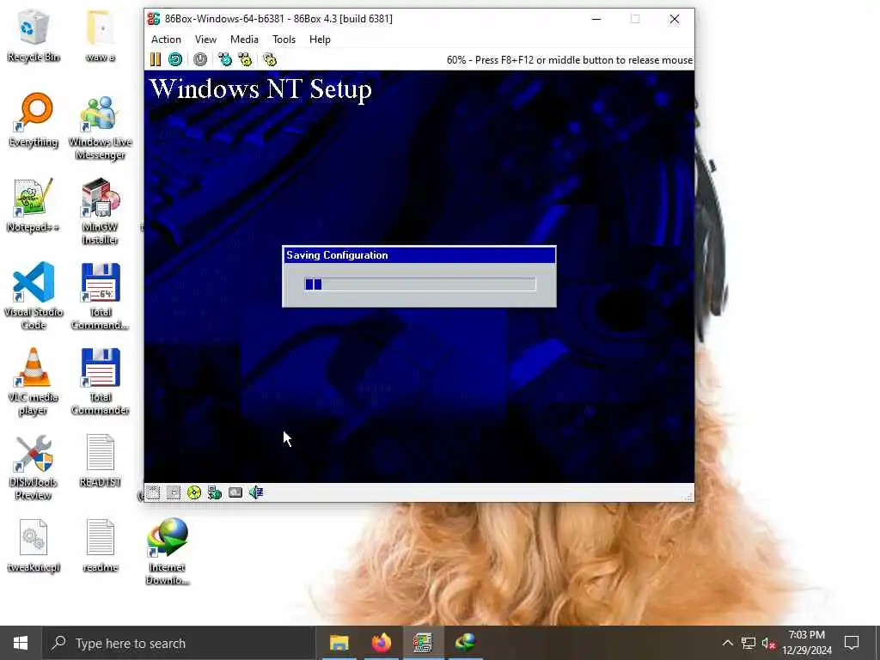The height and width of the screenshot is (660, 880).
Task: Send Ctrl+Alt+Del via blue toolbar icon
Action: (225, 59)
